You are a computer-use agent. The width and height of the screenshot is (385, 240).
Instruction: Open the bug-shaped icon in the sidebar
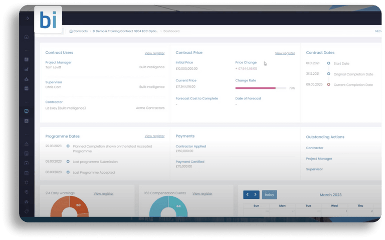[27, 182]
